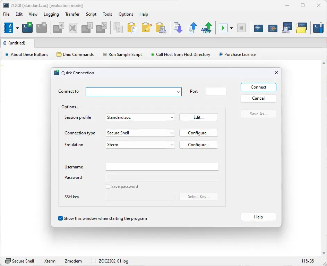Open the View menu

33,14
